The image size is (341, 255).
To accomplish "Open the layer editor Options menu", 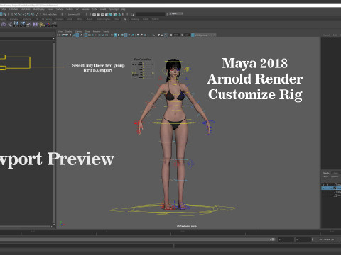I will pos(335,176).
